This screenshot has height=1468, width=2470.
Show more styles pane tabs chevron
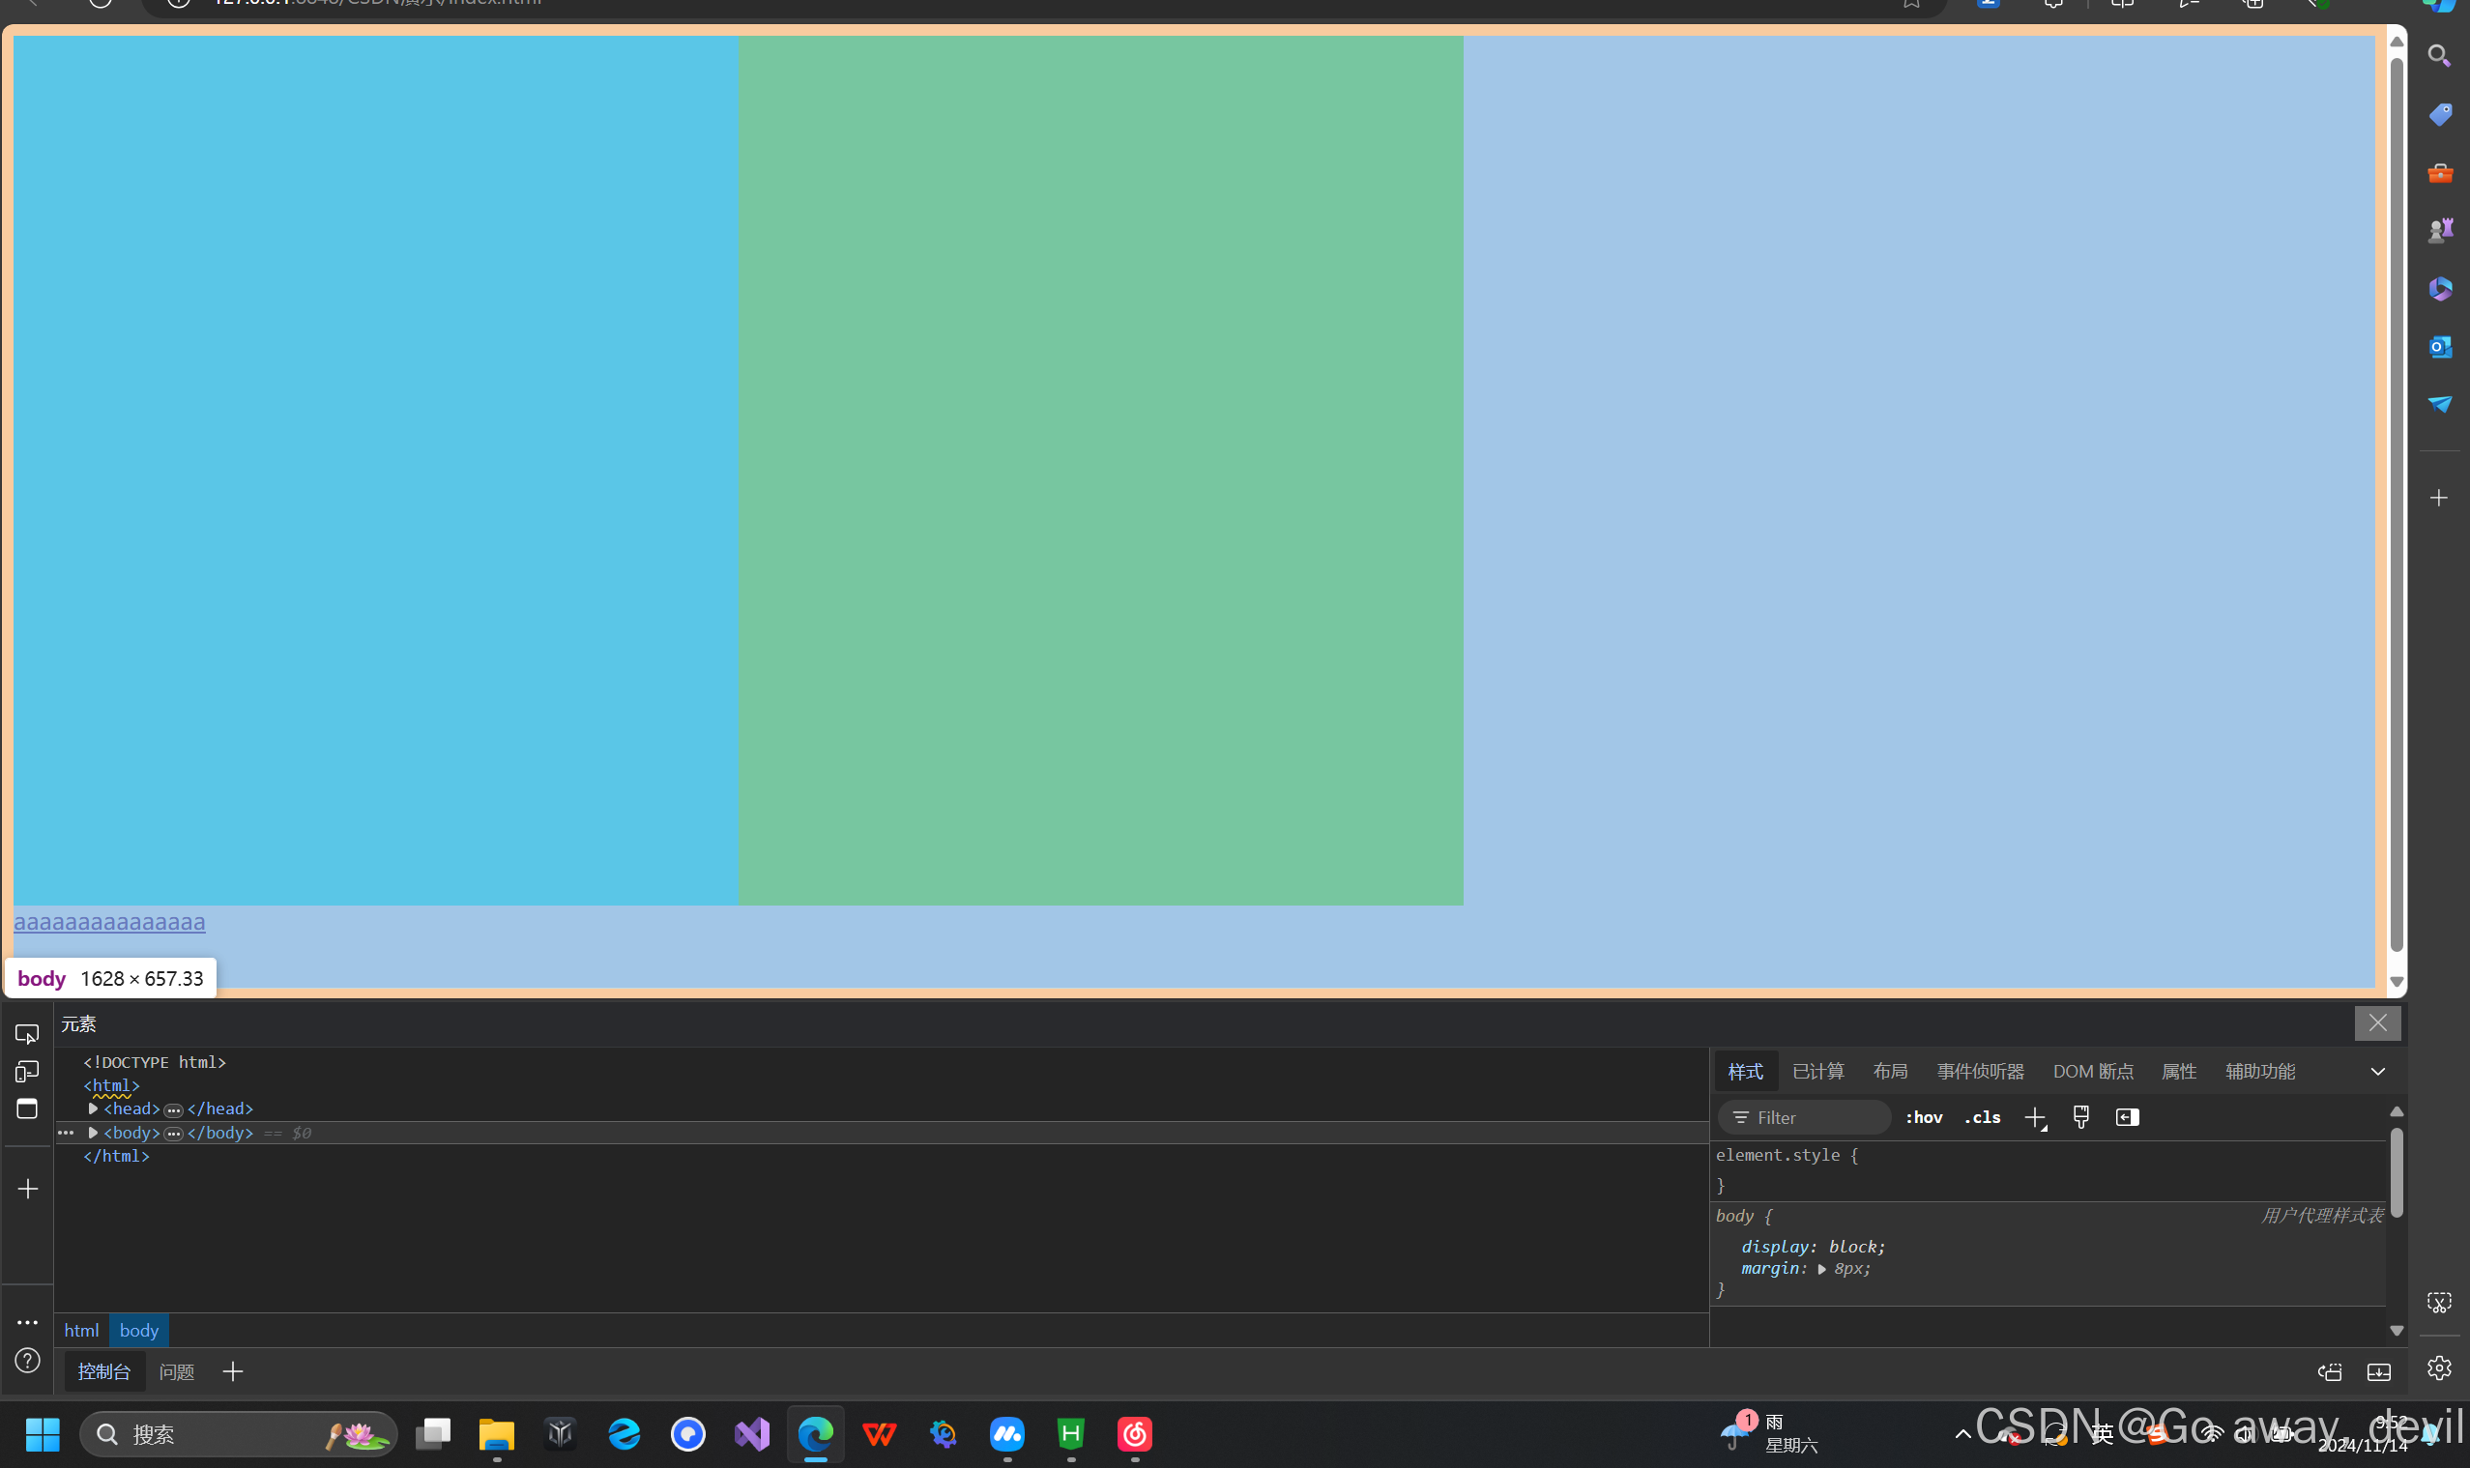tap(2377, 1072)
